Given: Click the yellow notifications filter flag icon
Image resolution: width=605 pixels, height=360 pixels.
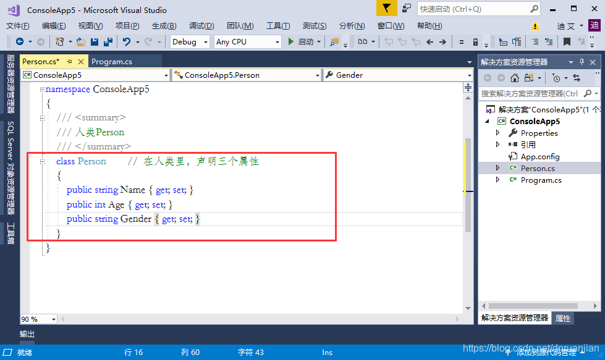Looking at the screenshot, I should click(387, 9).
